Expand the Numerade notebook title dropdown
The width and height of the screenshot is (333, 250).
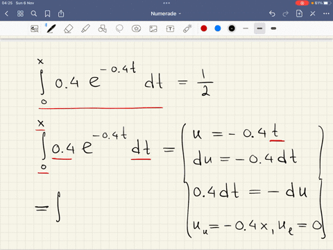tap(166, 14)
